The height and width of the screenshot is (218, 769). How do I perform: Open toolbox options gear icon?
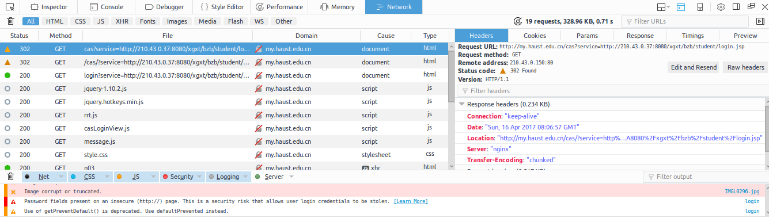click(x=721, y=7)
